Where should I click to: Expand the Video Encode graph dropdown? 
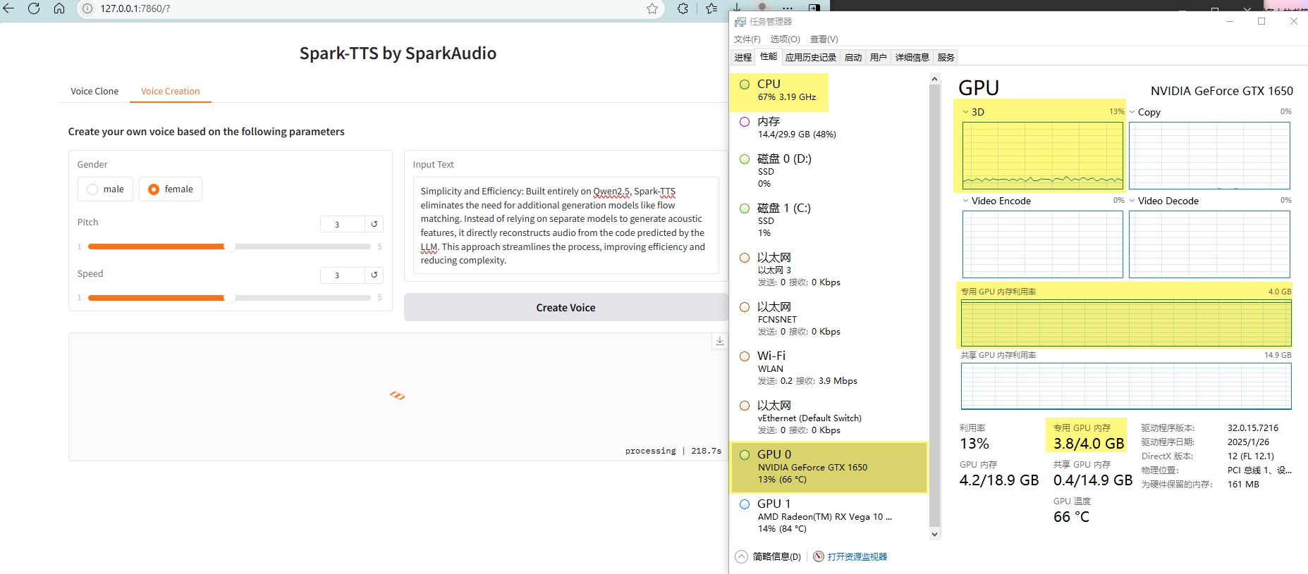point(965,201)
